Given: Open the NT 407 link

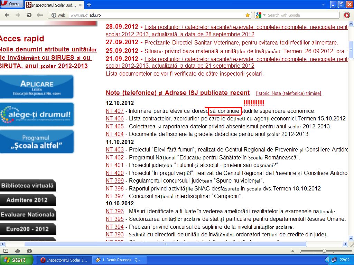Looking at the screenshot, I should pos(114,111).
